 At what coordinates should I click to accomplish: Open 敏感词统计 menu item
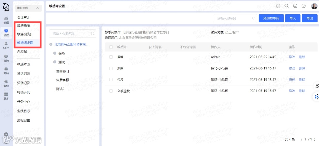(x=25, y=34)
